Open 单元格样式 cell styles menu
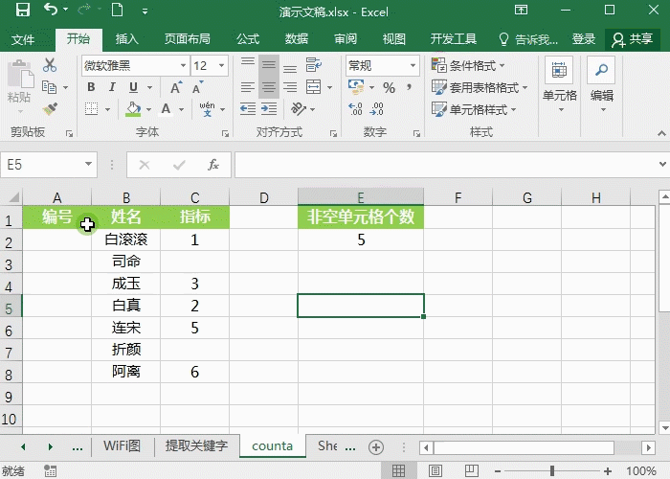Screen dimensions: 670x479 coord(474,109)
